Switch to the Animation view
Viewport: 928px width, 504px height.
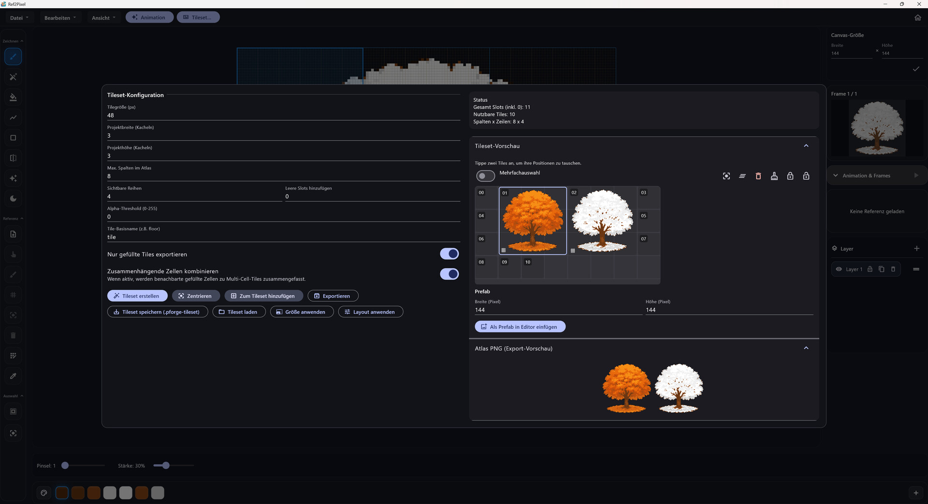coord(149,17)
